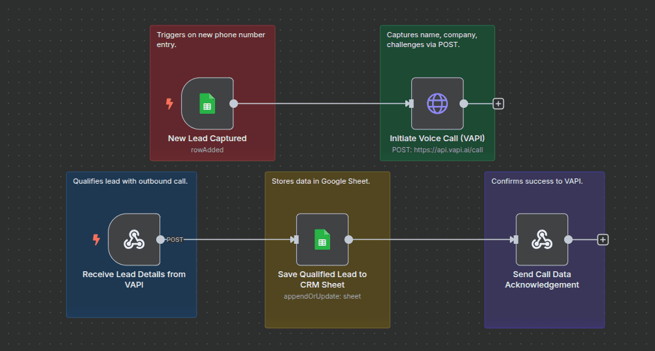Click the trigger bolt beside New Lead Captured

pos(169,104)
